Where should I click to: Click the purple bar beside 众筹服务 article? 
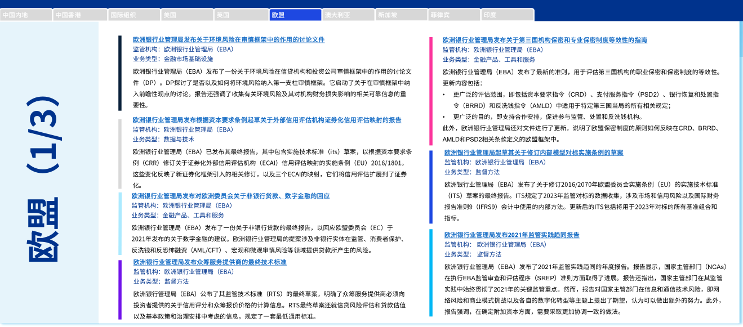tap(120, 289)
